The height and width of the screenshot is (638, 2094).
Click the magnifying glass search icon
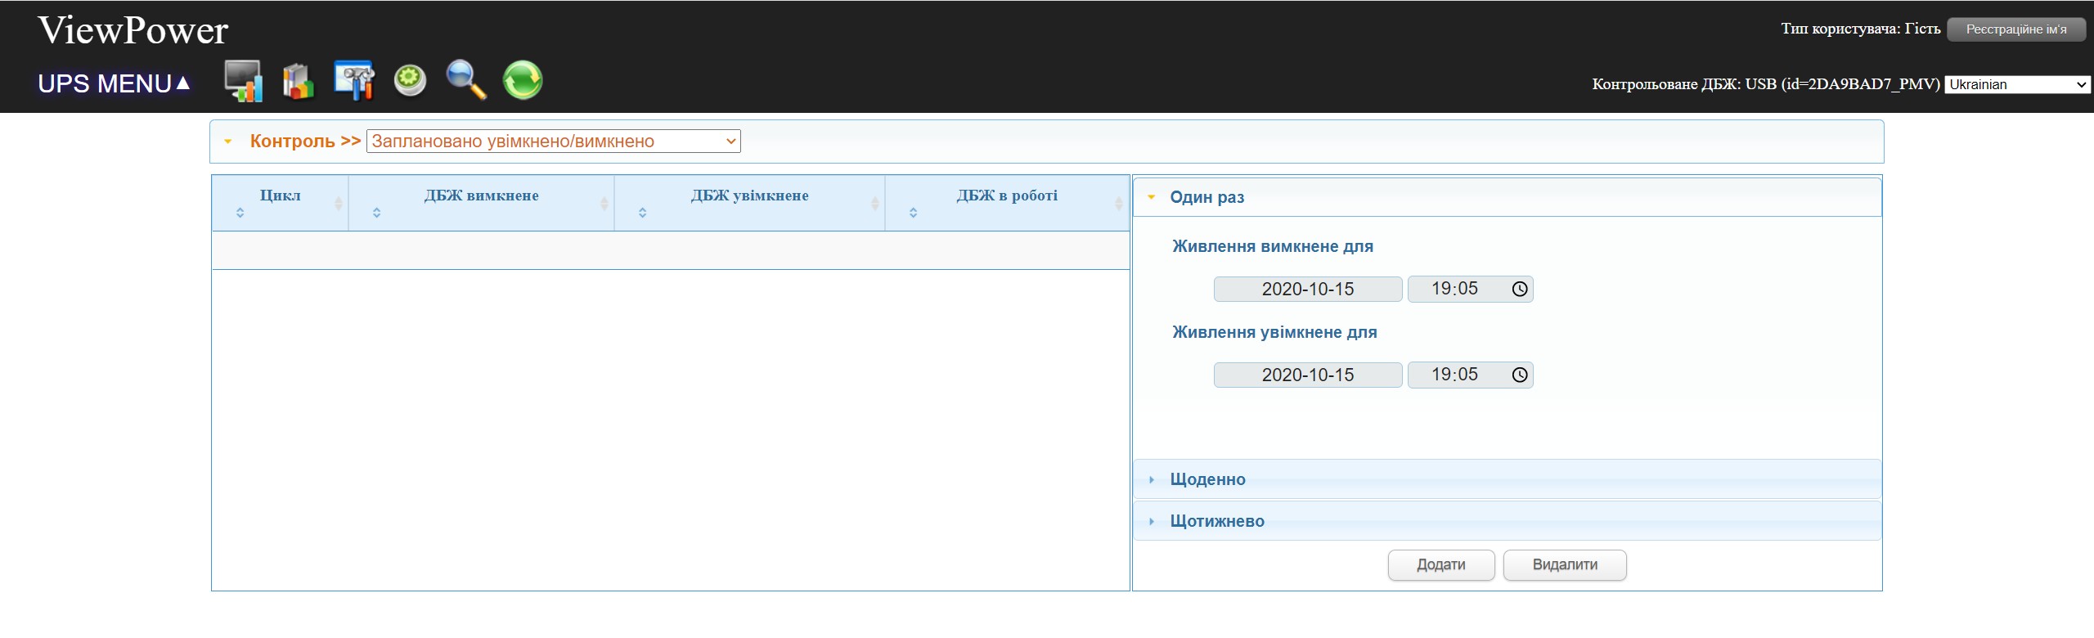pyautogui.click(x=466, y=81)
